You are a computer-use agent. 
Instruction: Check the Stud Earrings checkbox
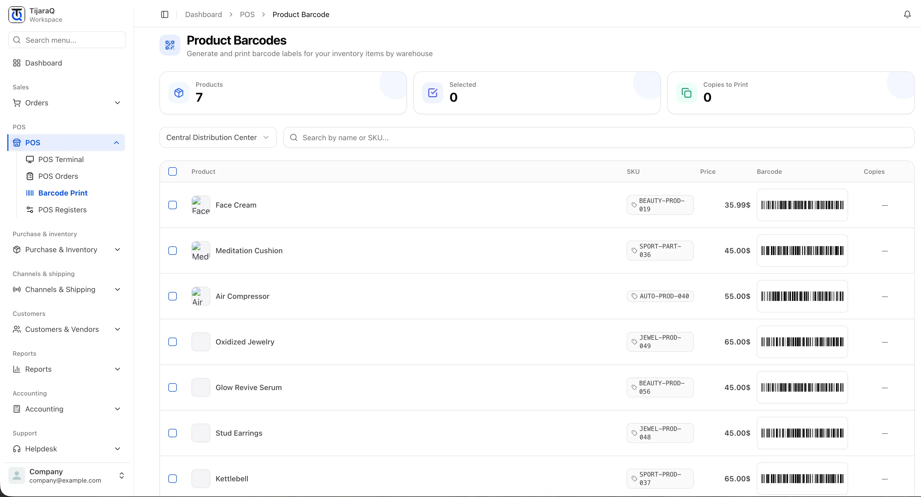tap(173, 433)
